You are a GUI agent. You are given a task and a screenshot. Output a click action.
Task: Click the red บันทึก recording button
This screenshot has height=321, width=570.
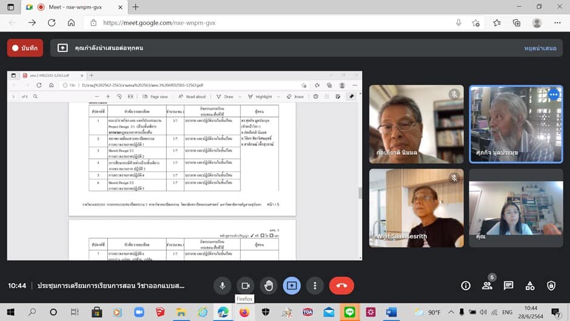(25, 48)
